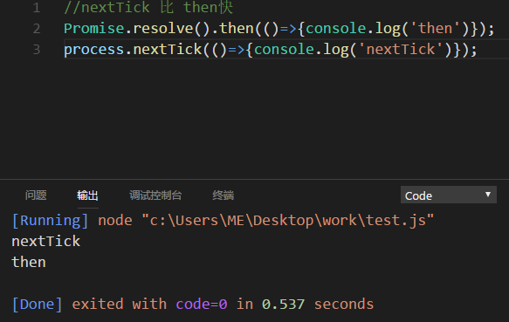Viewport: 509px width, 322px height.
Task: Click the 'then' string literal on line 2
Action: pyautogui.click(x=436, y=29)
